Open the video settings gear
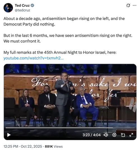The width and height of the screenshot is (140, 152). [114, 135]
